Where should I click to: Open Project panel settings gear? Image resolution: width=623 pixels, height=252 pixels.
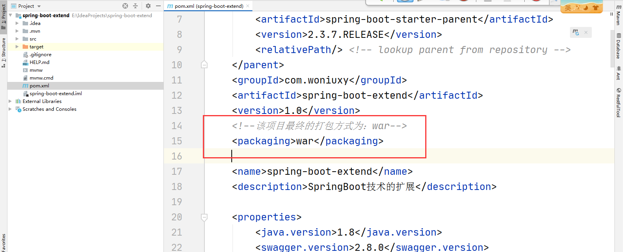148,6
